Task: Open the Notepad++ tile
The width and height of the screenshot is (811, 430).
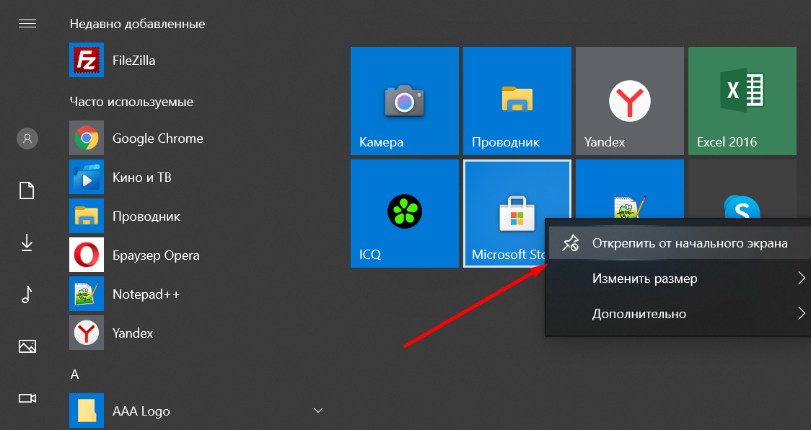Action: (x=629, y=189)
